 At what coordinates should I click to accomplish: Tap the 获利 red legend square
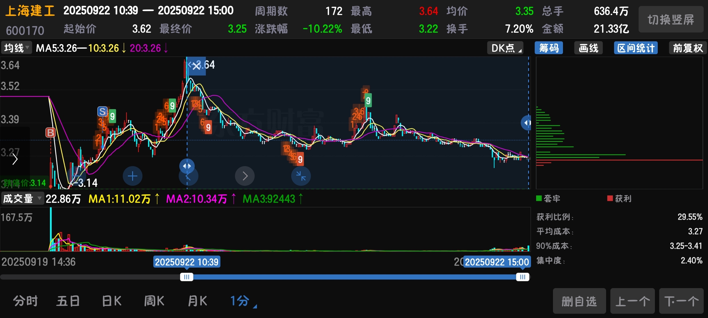click(610, 198)
